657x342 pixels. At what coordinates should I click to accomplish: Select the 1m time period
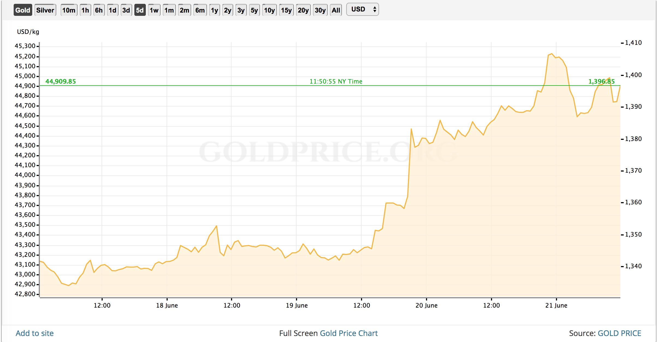tap(169, 10)
